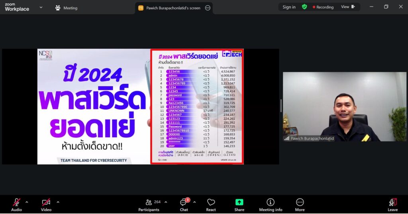Open screen share options ellipsis
408x214 pixels.
[208, 8]
